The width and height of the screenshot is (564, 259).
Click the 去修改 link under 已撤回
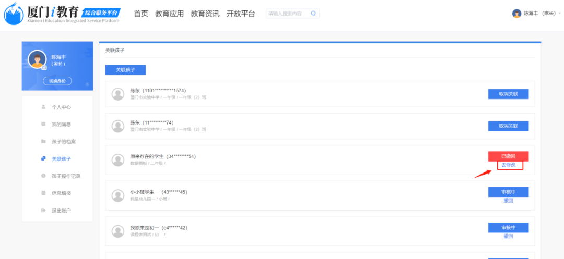pos(508,165)
